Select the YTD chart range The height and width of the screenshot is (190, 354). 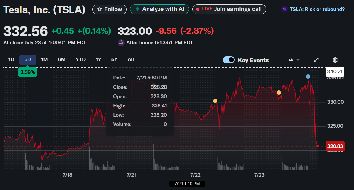pos(80,59)
